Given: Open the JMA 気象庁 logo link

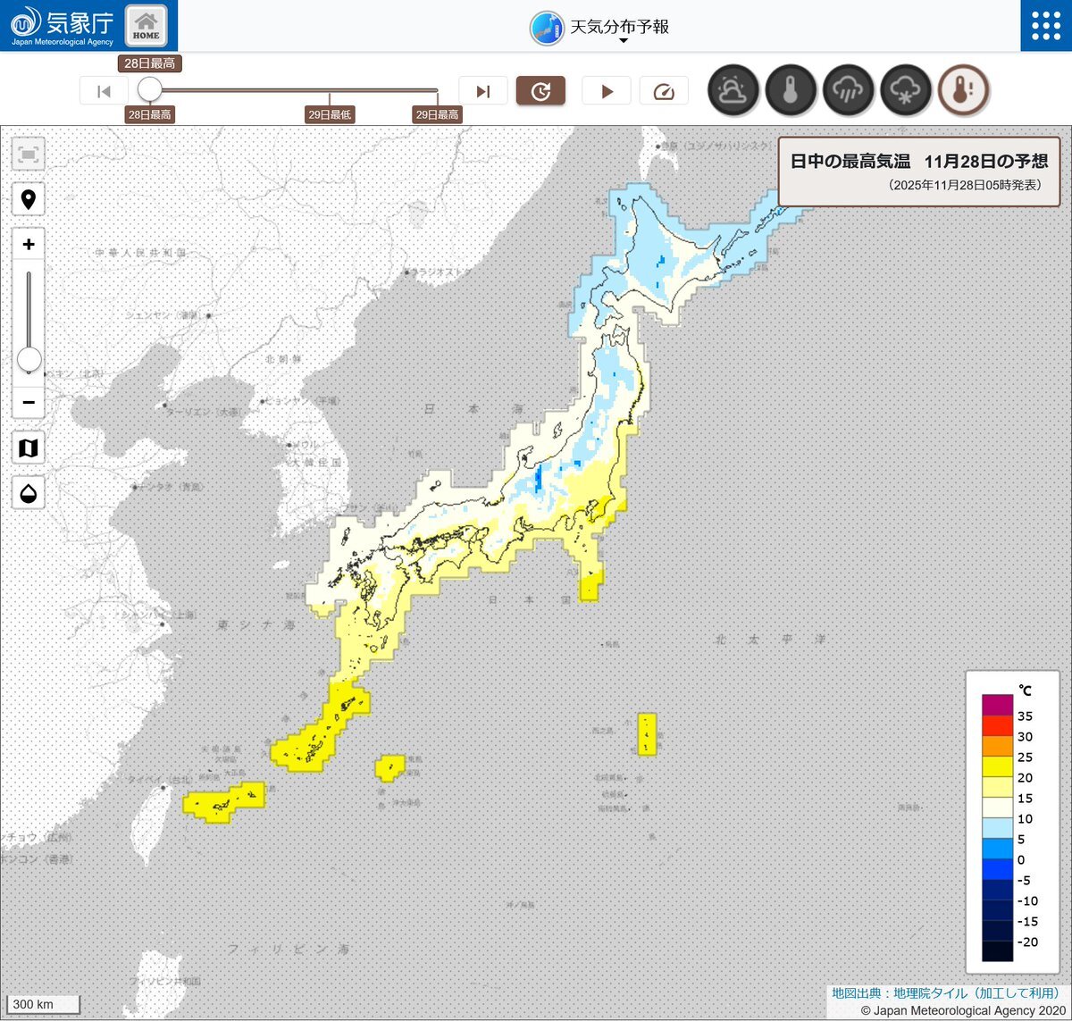Looking at the screenshot, I should click(x=62, y=25).
